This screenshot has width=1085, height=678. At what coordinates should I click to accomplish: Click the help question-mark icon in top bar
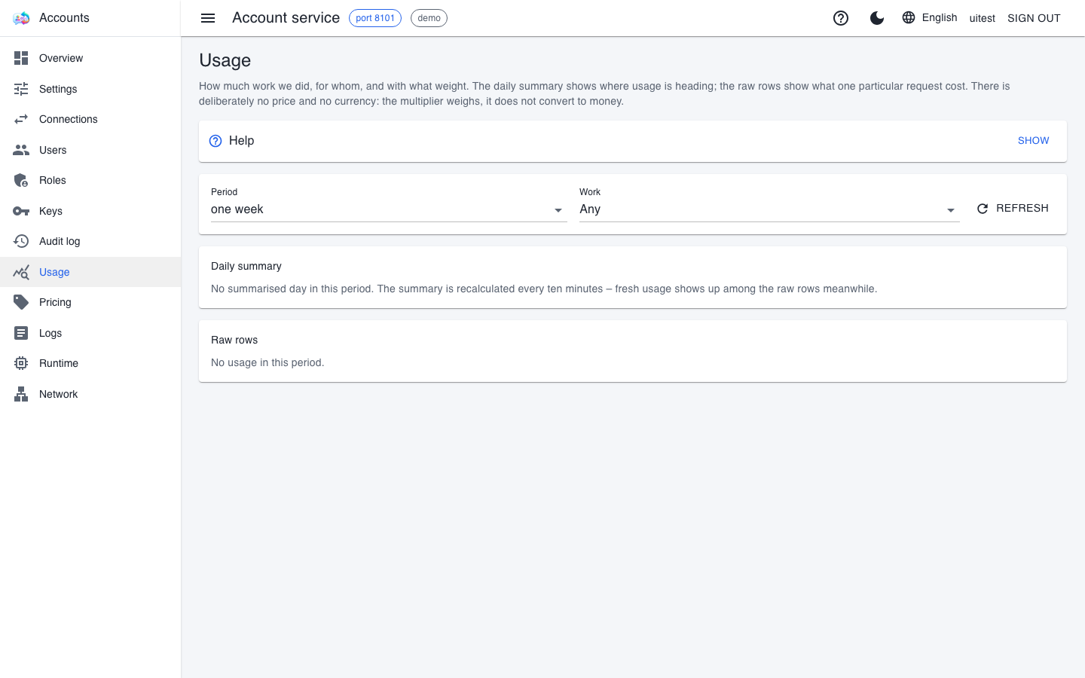click(x=841, y=18)
